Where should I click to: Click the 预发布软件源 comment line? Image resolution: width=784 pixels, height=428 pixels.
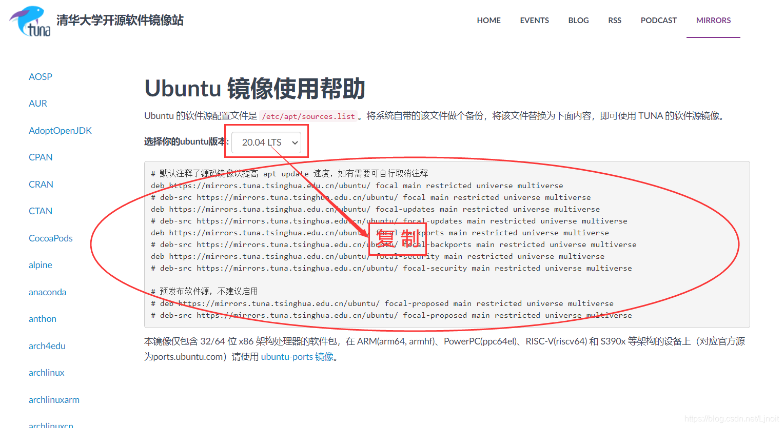[204, 291]
